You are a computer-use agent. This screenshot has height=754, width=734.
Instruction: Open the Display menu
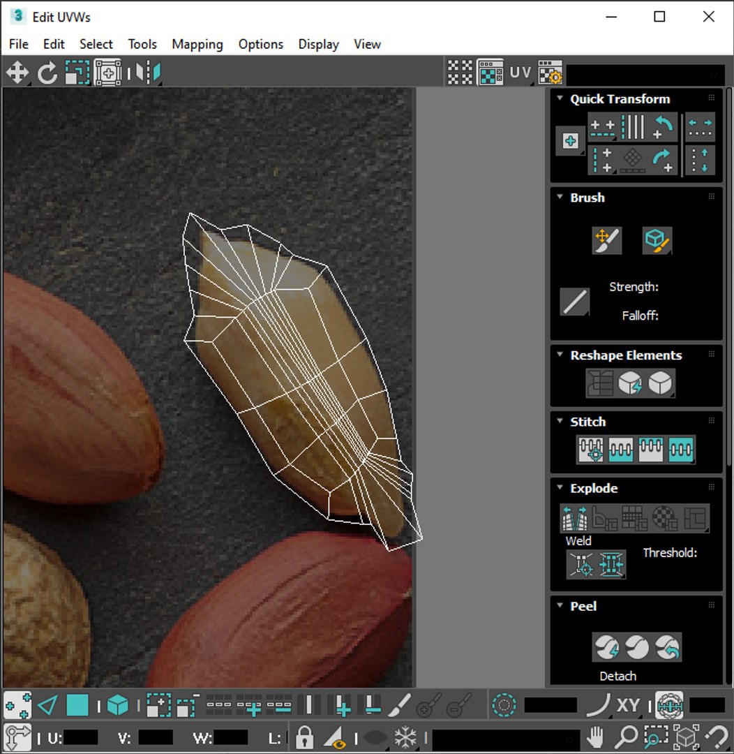pos(319,44)
